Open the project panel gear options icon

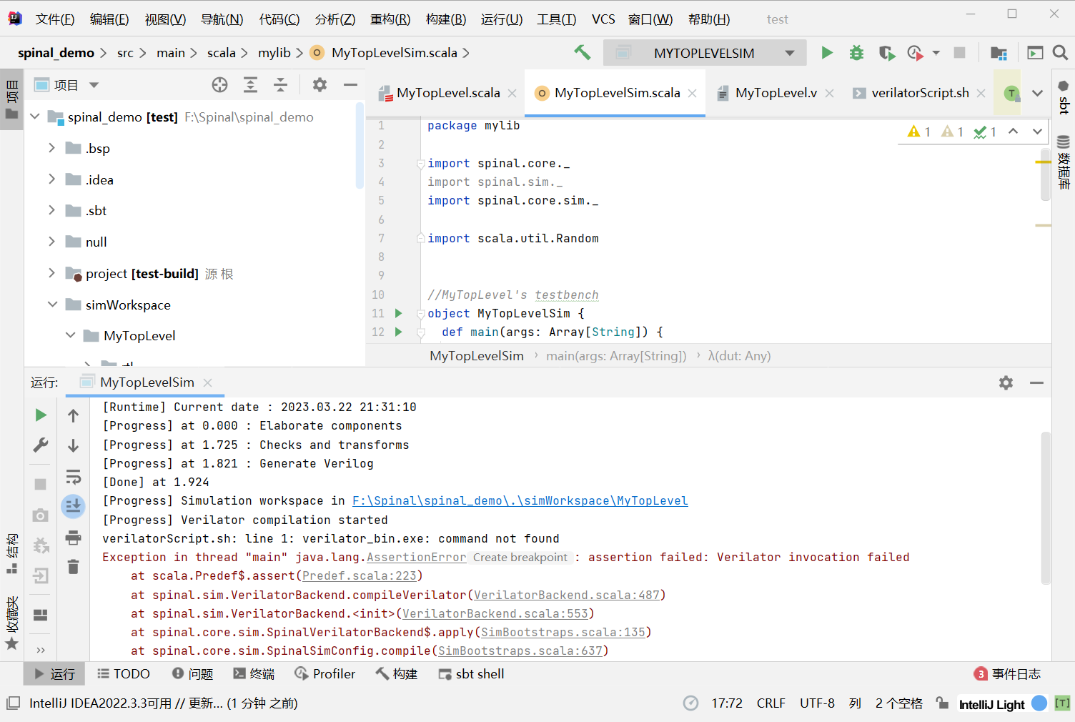coord(319,84)
